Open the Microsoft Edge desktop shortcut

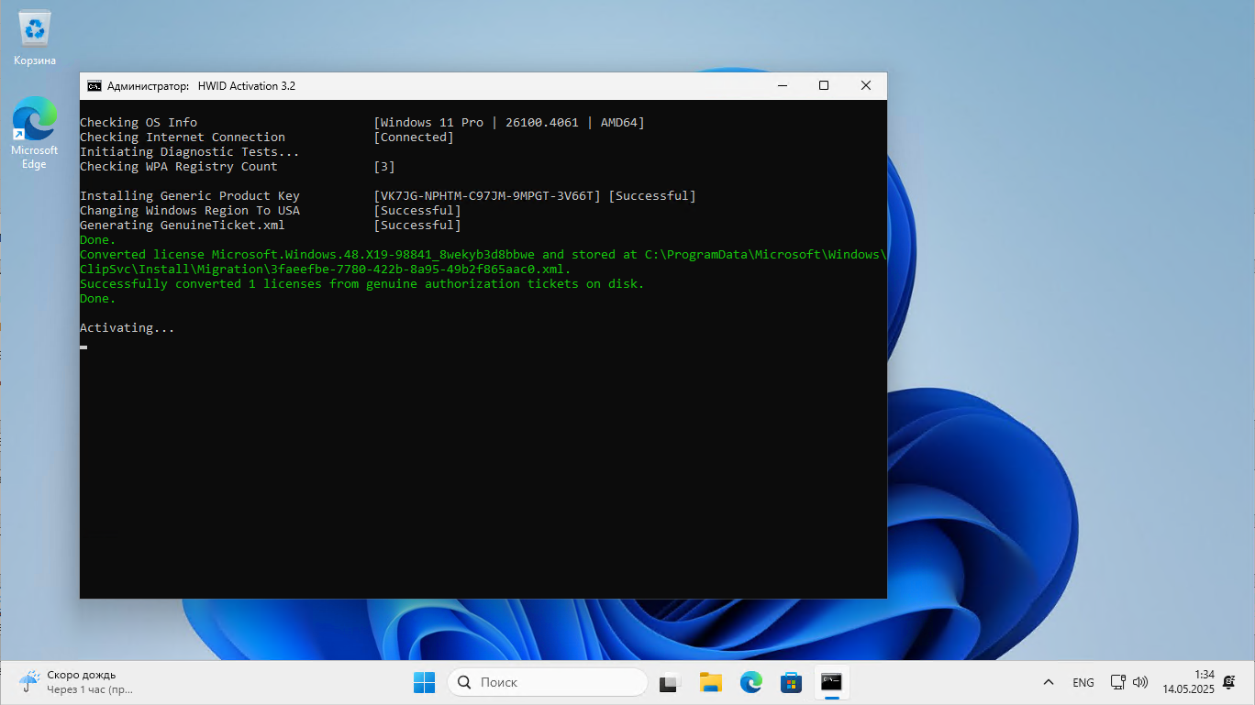click(35, 133)
